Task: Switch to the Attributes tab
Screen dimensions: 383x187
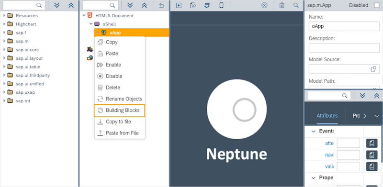Action: [x=327, y=116]
